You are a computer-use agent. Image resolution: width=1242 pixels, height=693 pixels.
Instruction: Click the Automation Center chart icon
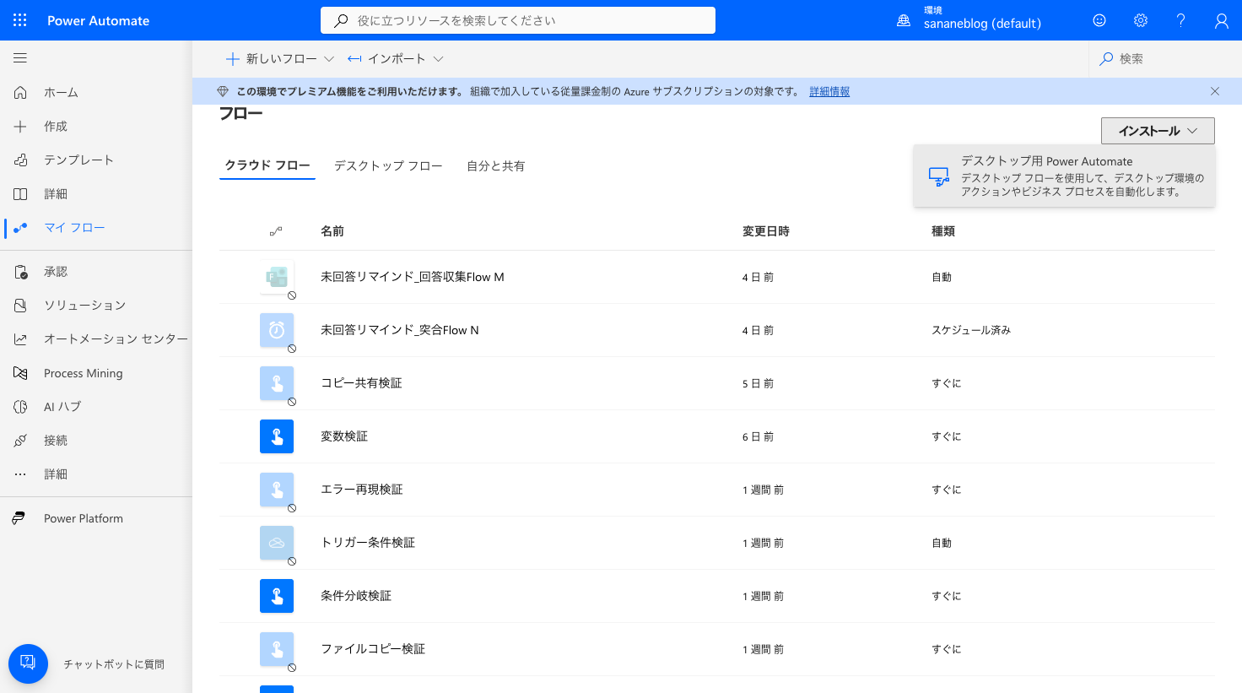tap(20, 339)
